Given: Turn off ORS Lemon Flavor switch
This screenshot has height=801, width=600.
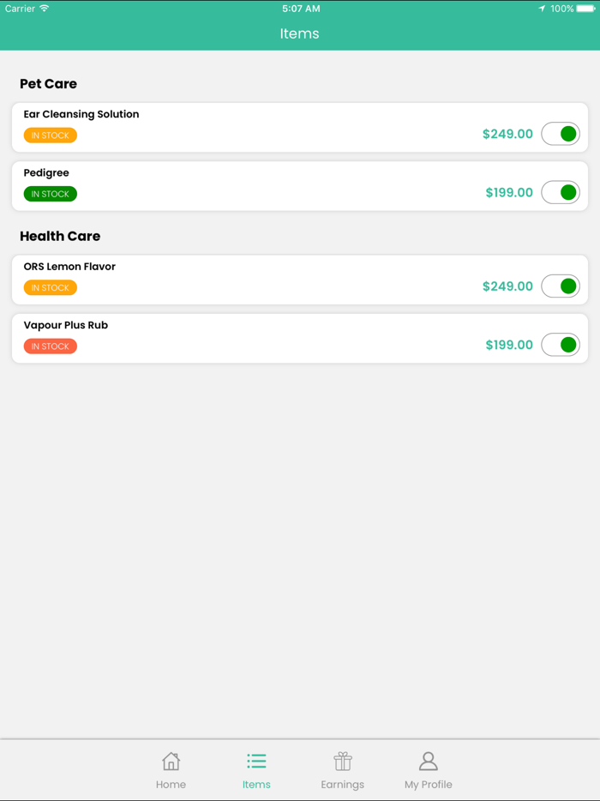Looking at the screenshot, I should pos(561,286).
